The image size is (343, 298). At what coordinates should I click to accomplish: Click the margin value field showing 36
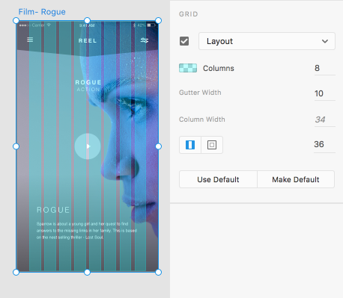(324, 145)
